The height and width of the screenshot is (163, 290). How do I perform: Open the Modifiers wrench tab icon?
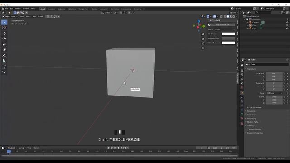242,97
